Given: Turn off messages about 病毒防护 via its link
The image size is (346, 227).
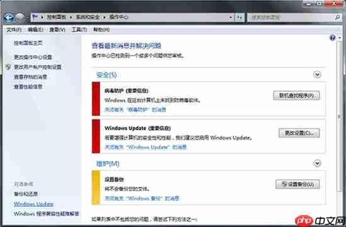Looking at the screenshot, I should (135, 109).
